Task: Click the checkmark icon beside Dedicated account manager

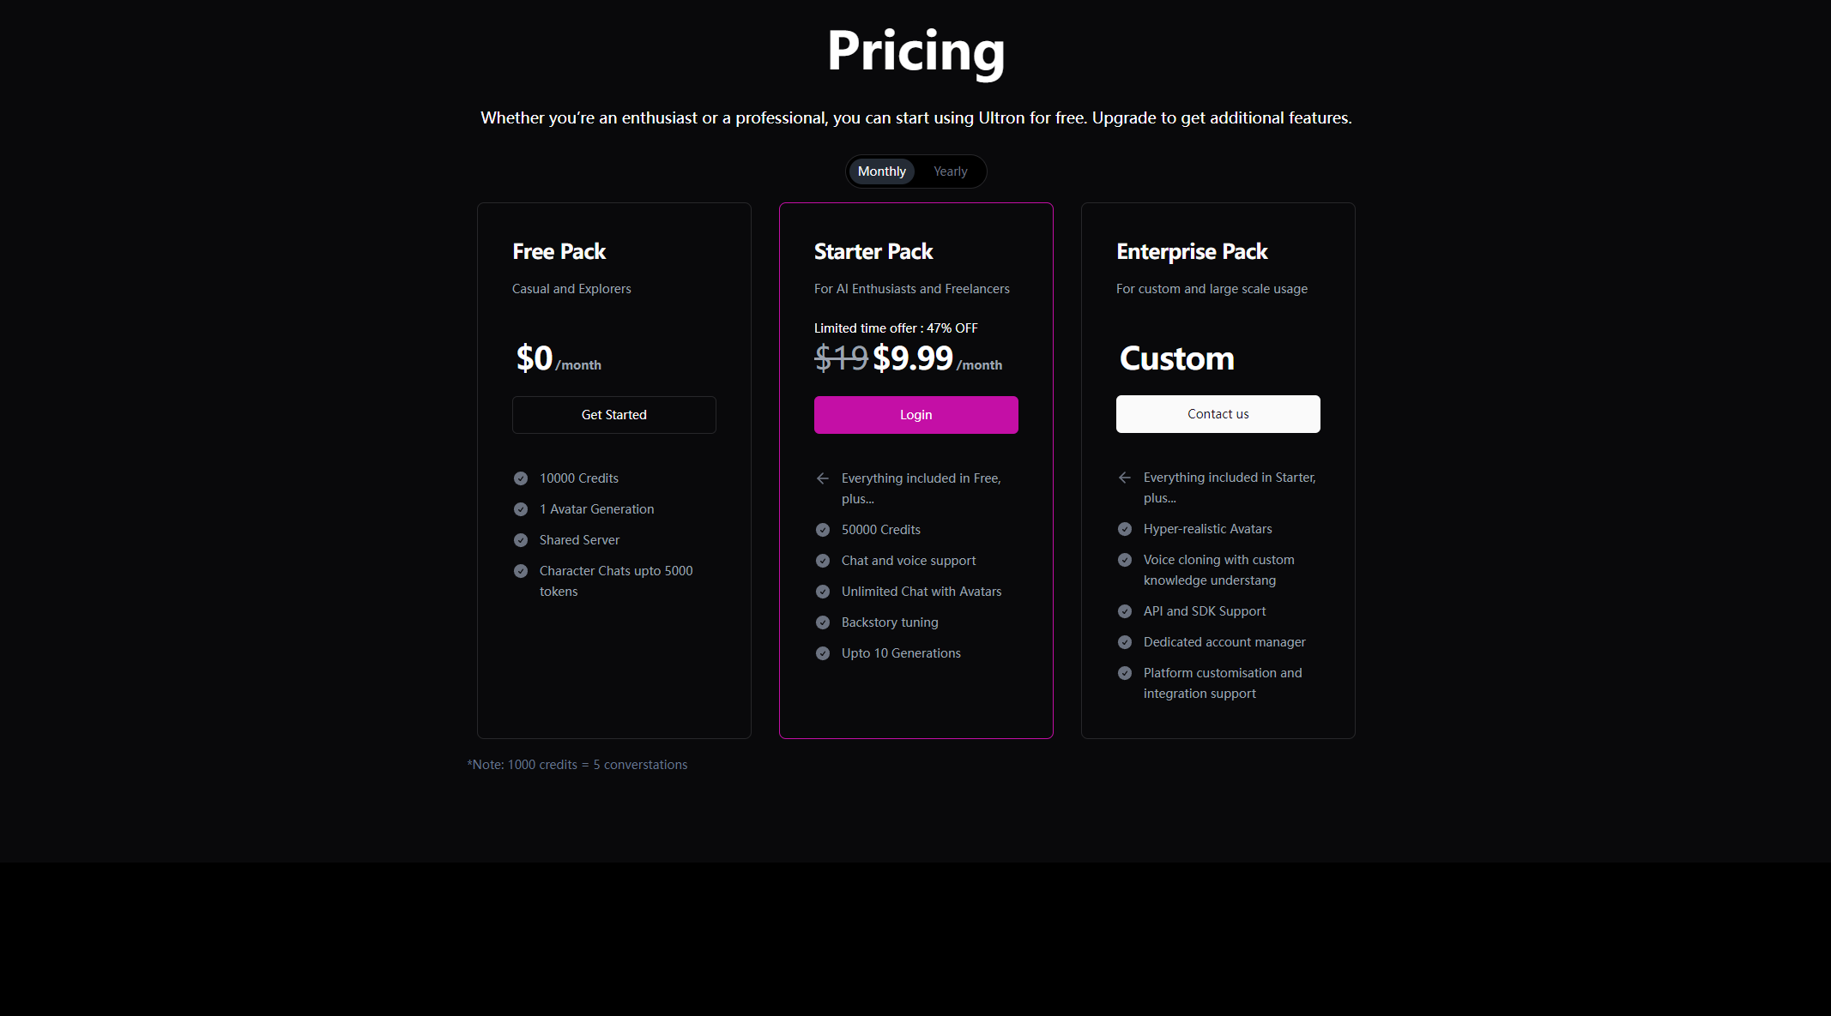Action: pos(1125,642)
